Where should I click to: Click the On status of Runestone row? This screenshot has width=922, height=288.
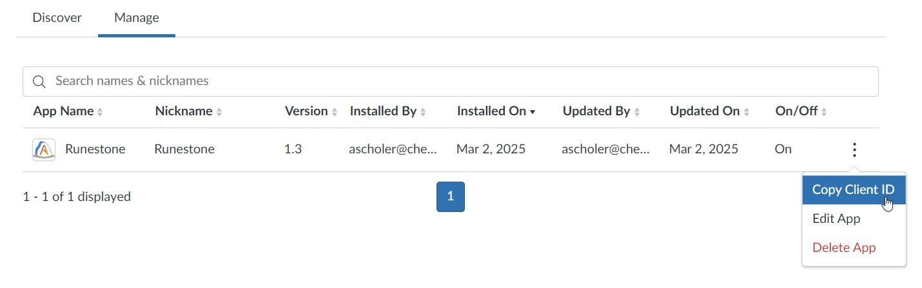coord(783,149)
